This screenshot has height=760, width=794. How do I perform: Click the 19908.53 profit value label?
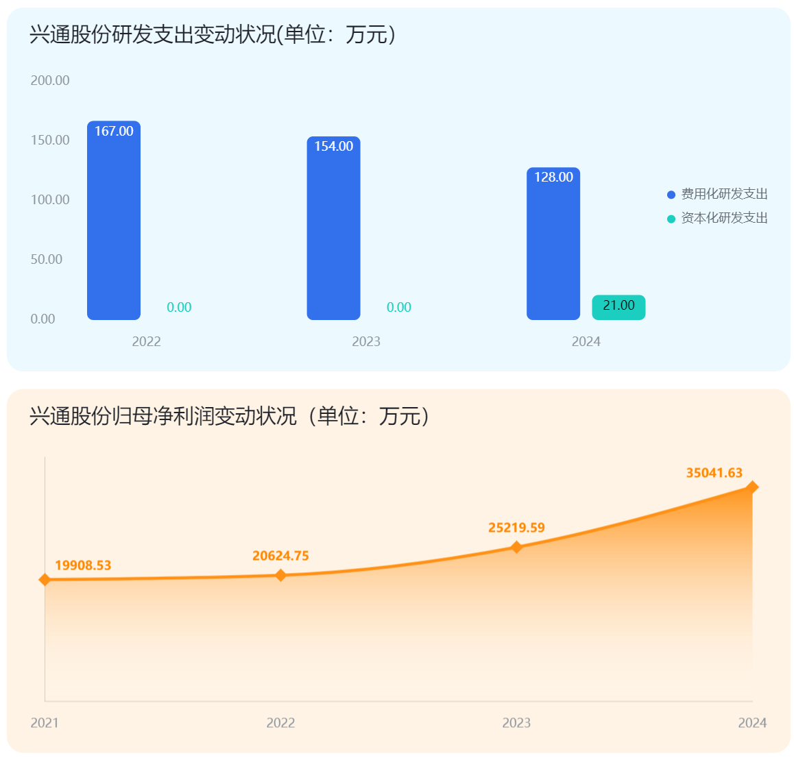(x=83, y=565)
